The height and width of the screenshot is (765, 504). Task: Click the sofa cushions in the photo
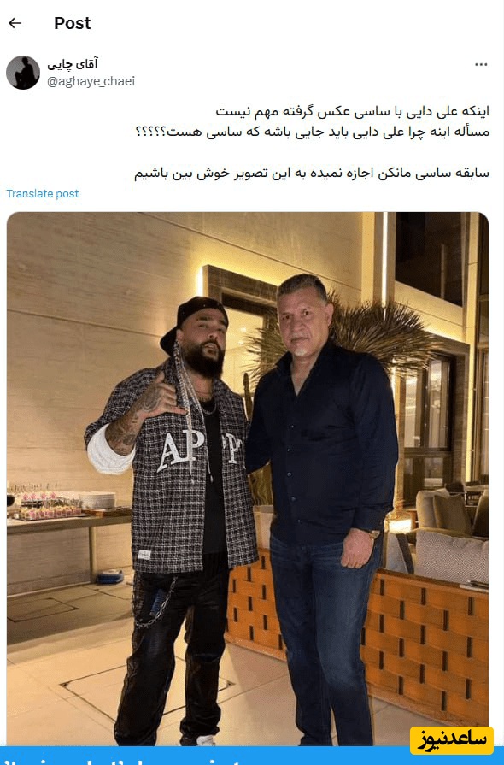[x=451, y=556]
